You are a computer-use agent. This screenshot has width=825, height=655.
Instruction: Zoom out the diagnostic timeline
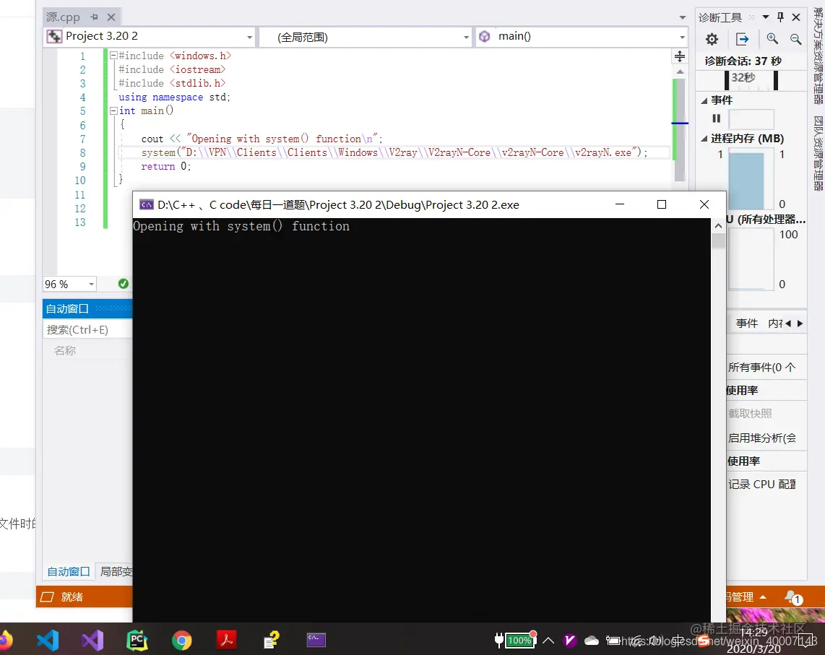(x=795, y=39)
